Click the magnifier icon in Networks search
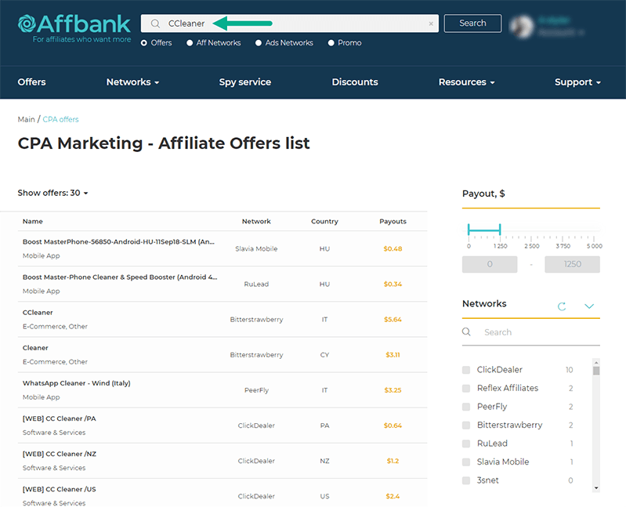Image resolution: width=626 pixels, height=507 pixels. click(x=466, y=331)
